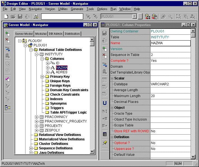
Task: Expand the Primary Key folder
Action: (x=42, y=77)
